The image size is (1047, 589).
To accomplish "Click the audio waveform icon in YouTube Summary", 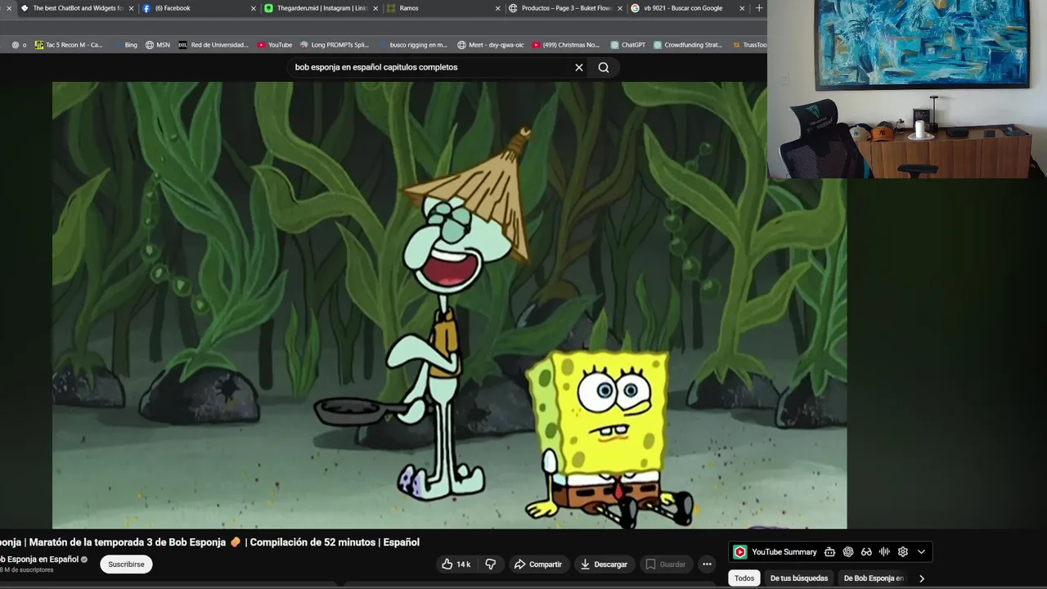I will [x=884, y=552].
